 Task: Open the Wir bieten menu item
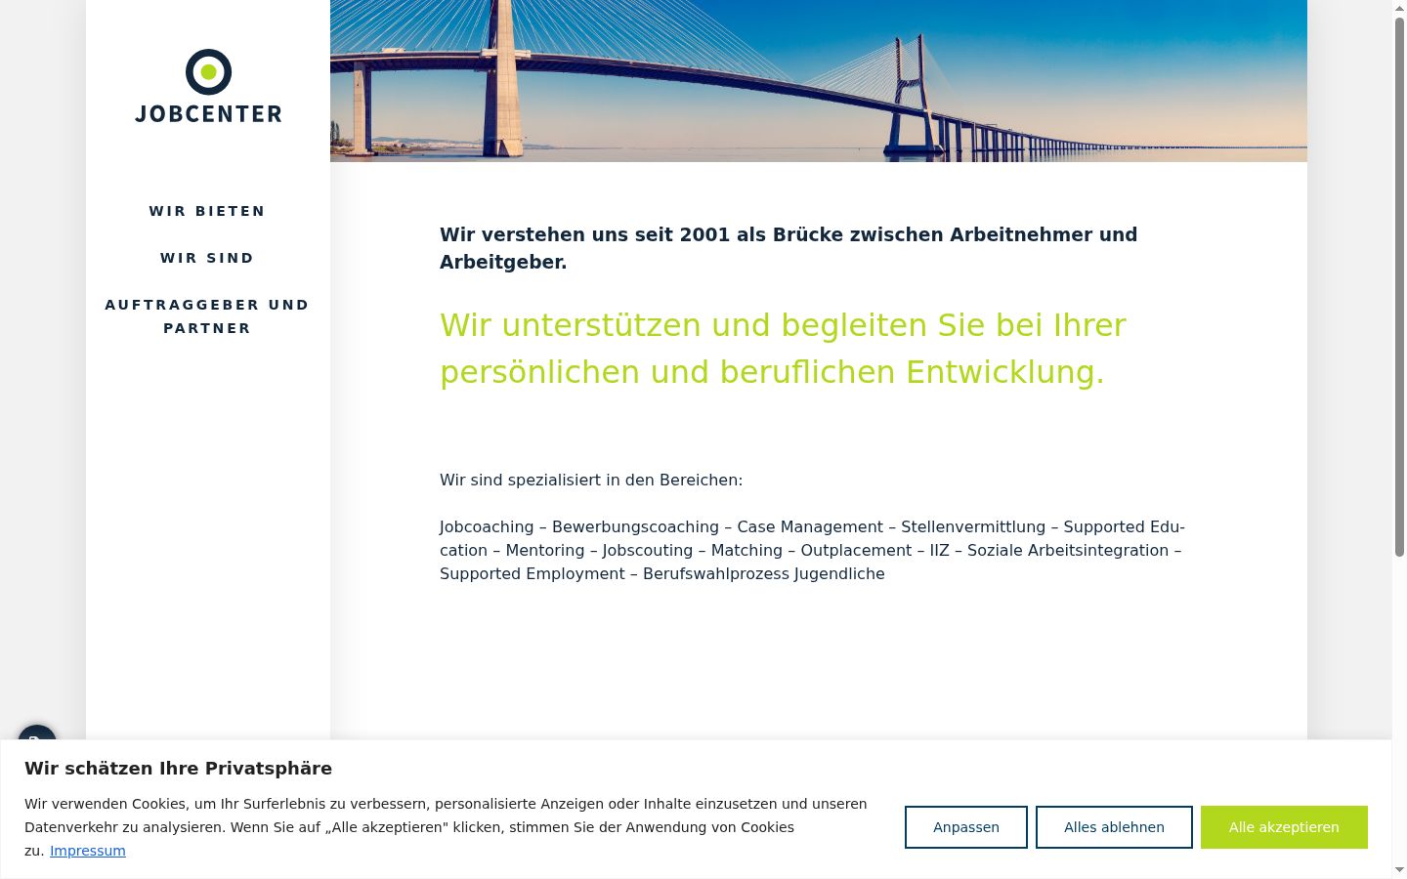coord(207,211)
